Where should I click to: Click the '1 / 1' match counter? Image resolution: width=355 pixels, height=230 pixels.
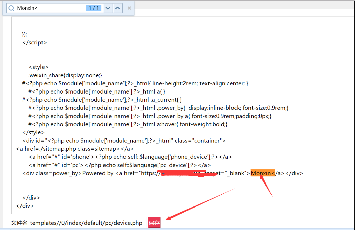(x=94, y=8)
